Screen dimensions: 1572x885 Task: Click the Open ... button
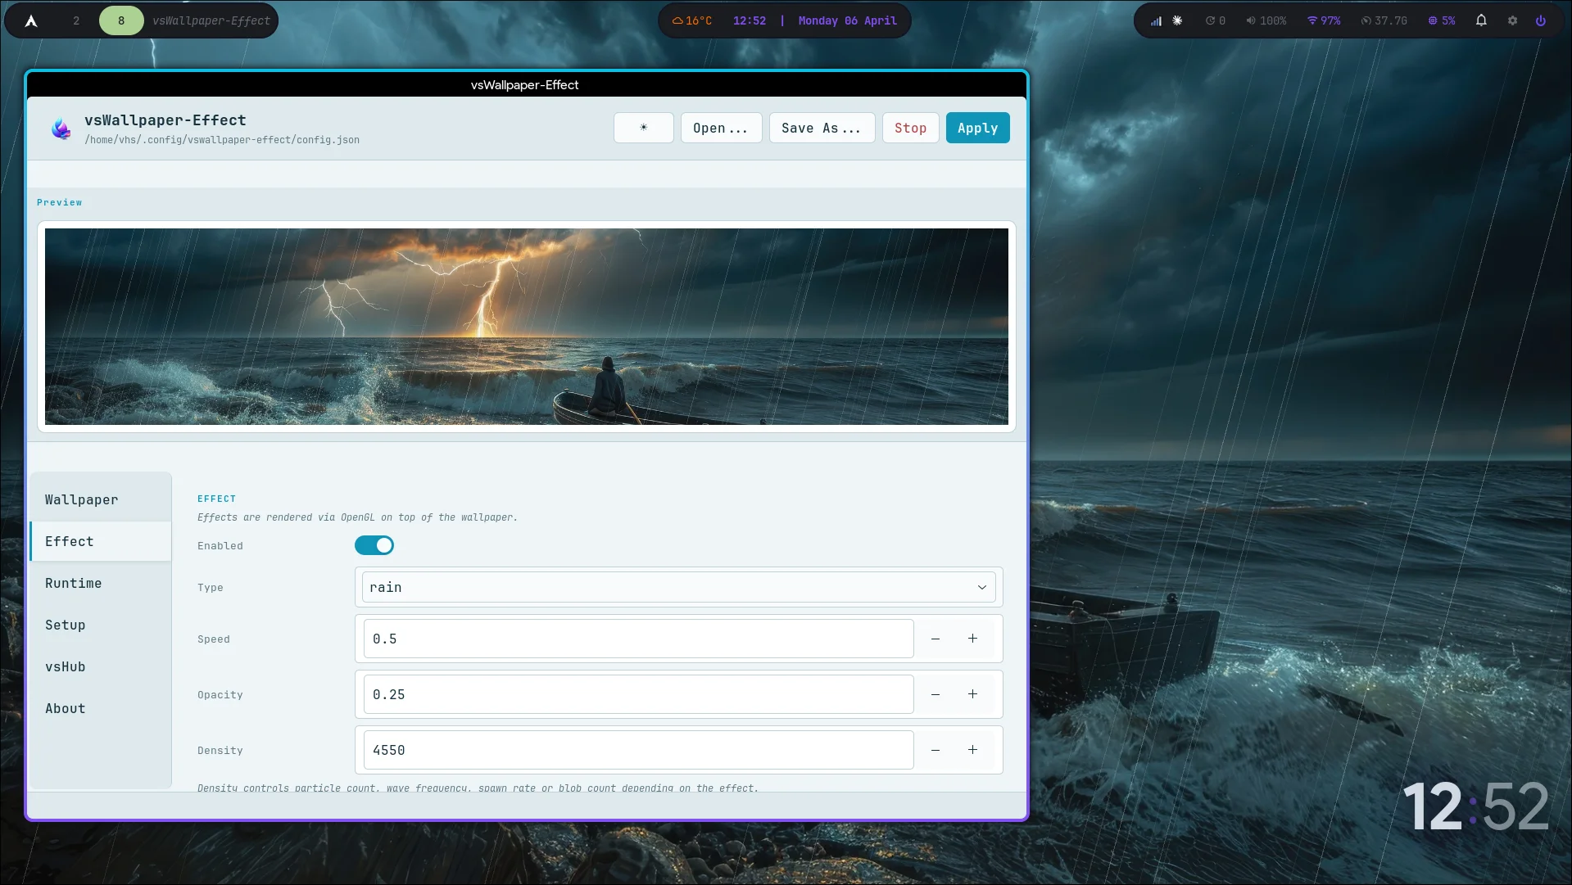pos(721,128)
